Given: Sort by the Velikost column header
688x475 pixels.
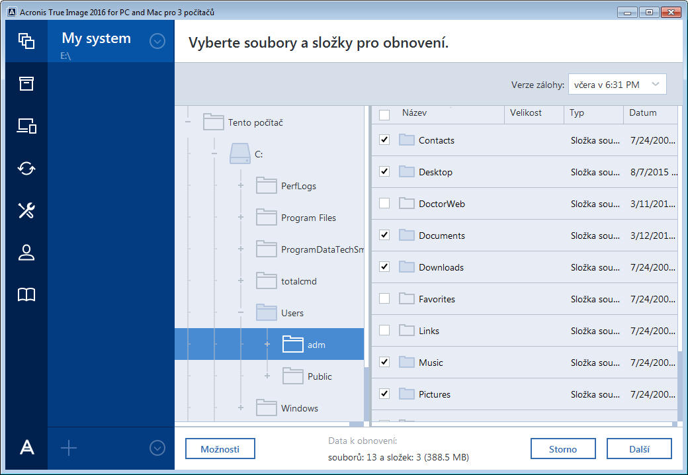Looking at the screenshot, I should (534, 114).
